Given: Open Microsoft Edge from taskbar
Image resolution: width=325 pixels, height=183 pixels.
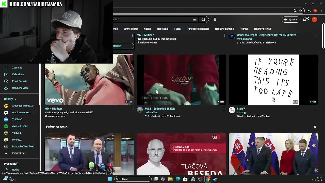Looking at the screenshot, I should point(178,179).
